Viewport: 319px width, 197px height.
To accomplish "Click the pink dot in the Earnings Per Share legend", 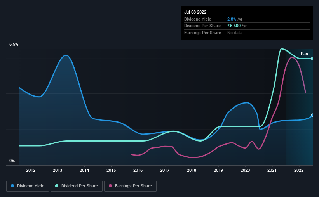I will point(110,186).
